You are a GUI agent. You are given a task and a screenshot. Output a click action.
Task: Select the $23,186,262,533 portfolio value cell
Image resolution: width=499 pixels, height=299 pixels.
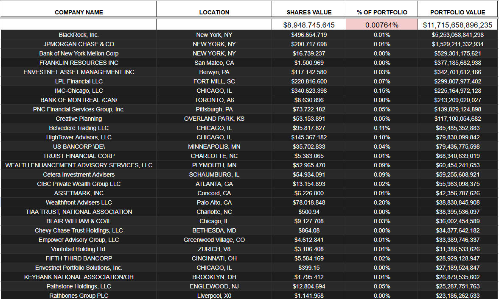pos(457,296)
